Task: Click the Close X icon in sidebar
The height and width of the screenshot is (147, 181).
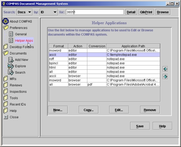Action: pyautogui.click(x=6, y=117)
